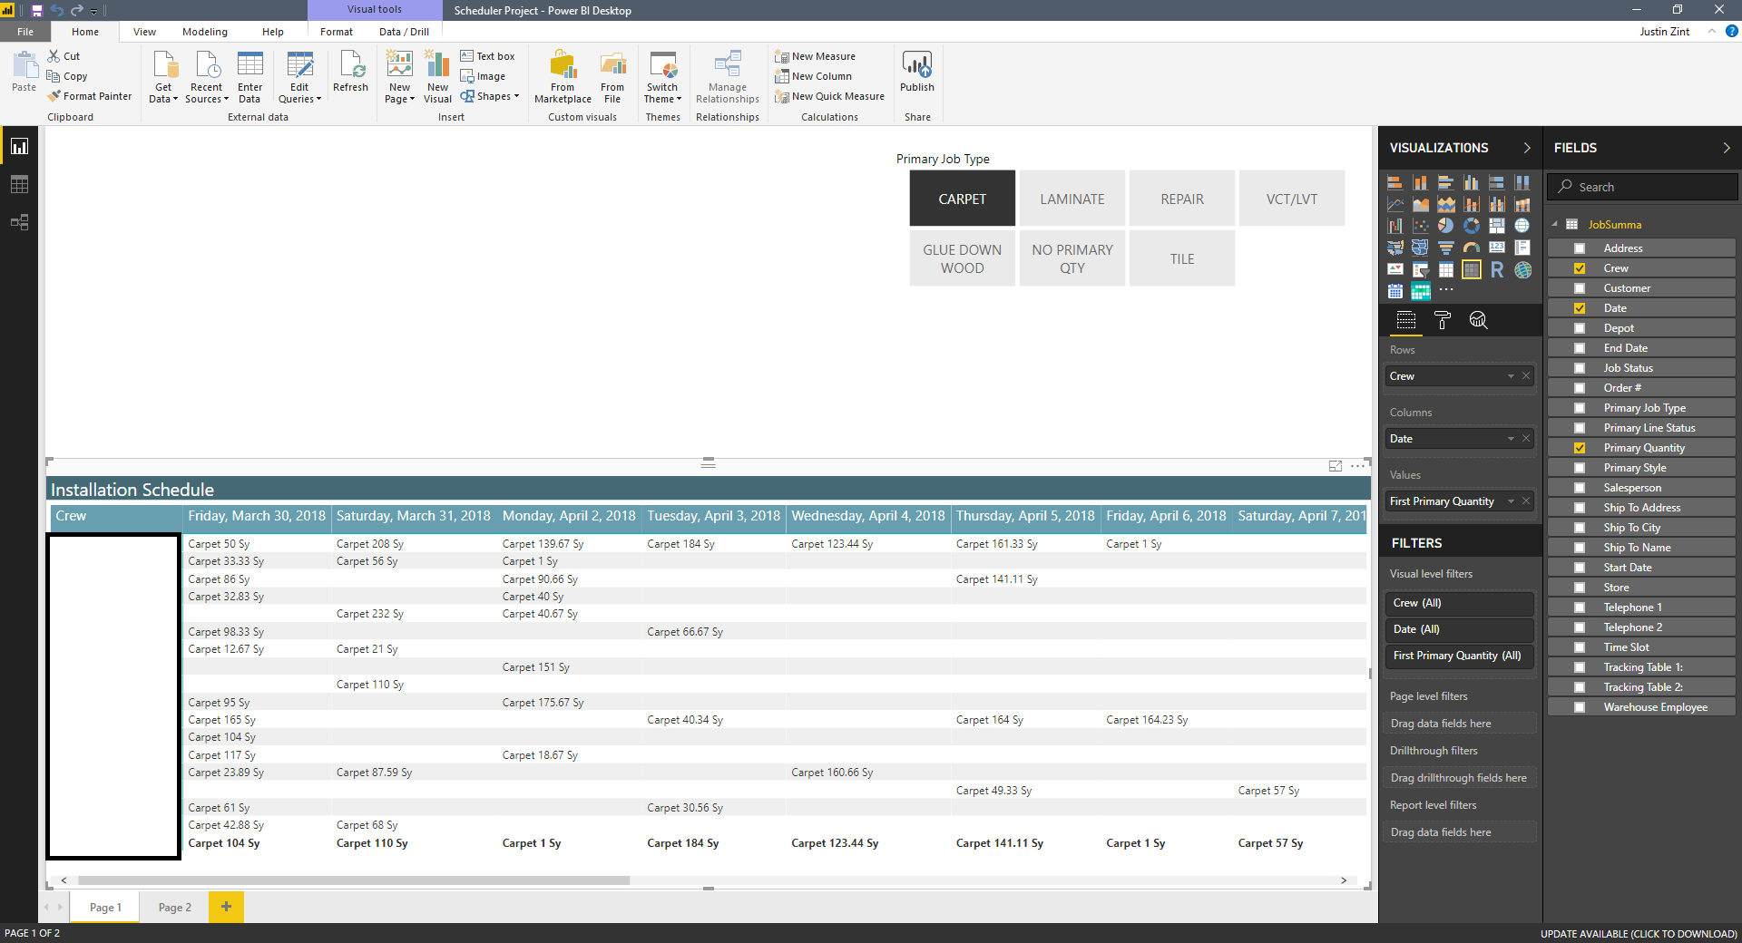Click the table's horizontal scrollbar thumb

point(354,880)
